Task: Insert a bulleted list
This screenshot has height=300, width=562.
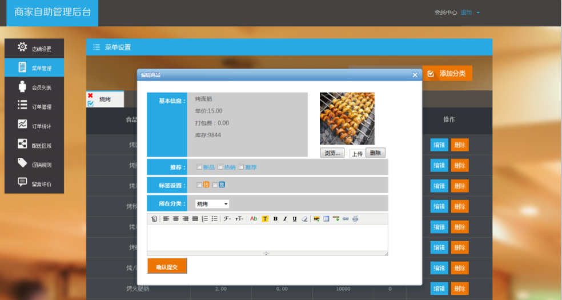Action: click(x=214, y=219)
